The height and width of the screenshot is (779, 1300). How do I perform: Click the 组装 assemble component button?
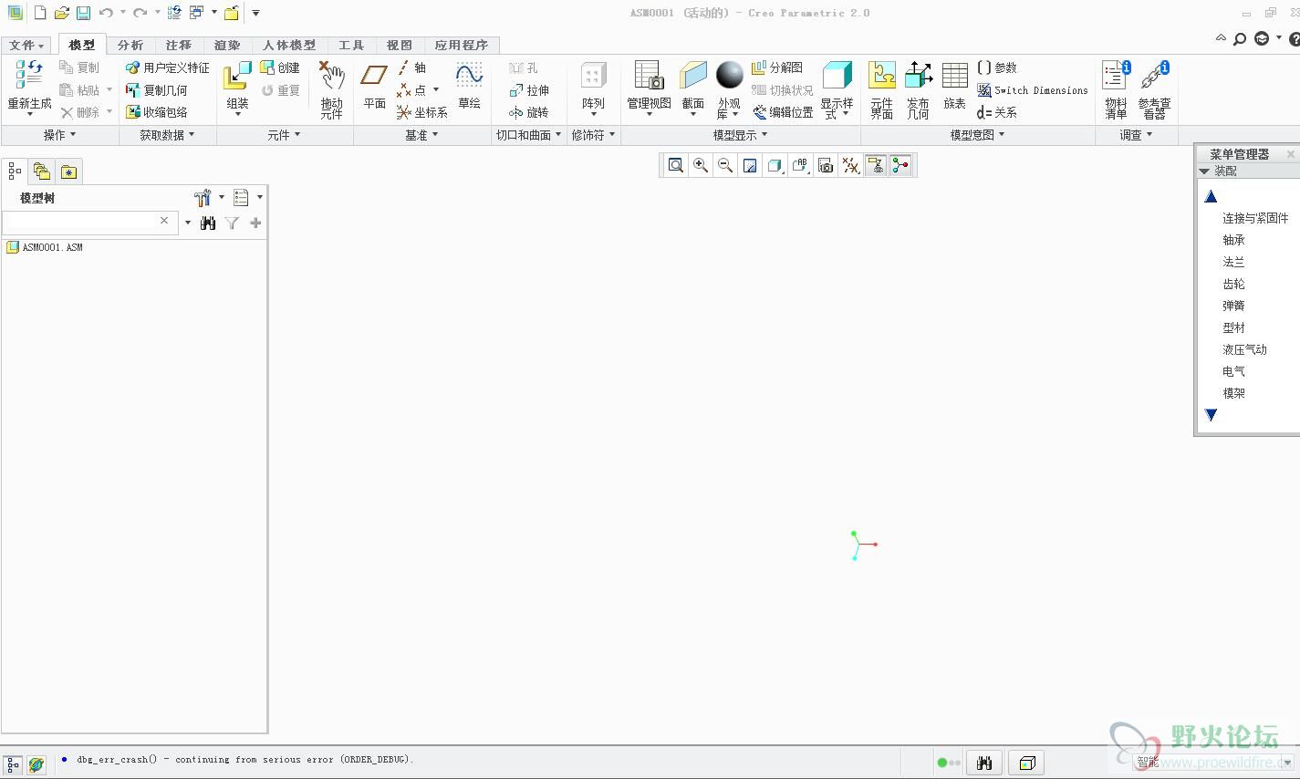pyautogui.click(x=237, y=88)
